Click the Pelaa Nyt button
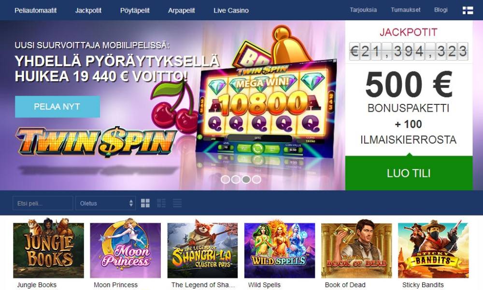The width and height of the screenshot is (483, 290). [x=57, y=107]
